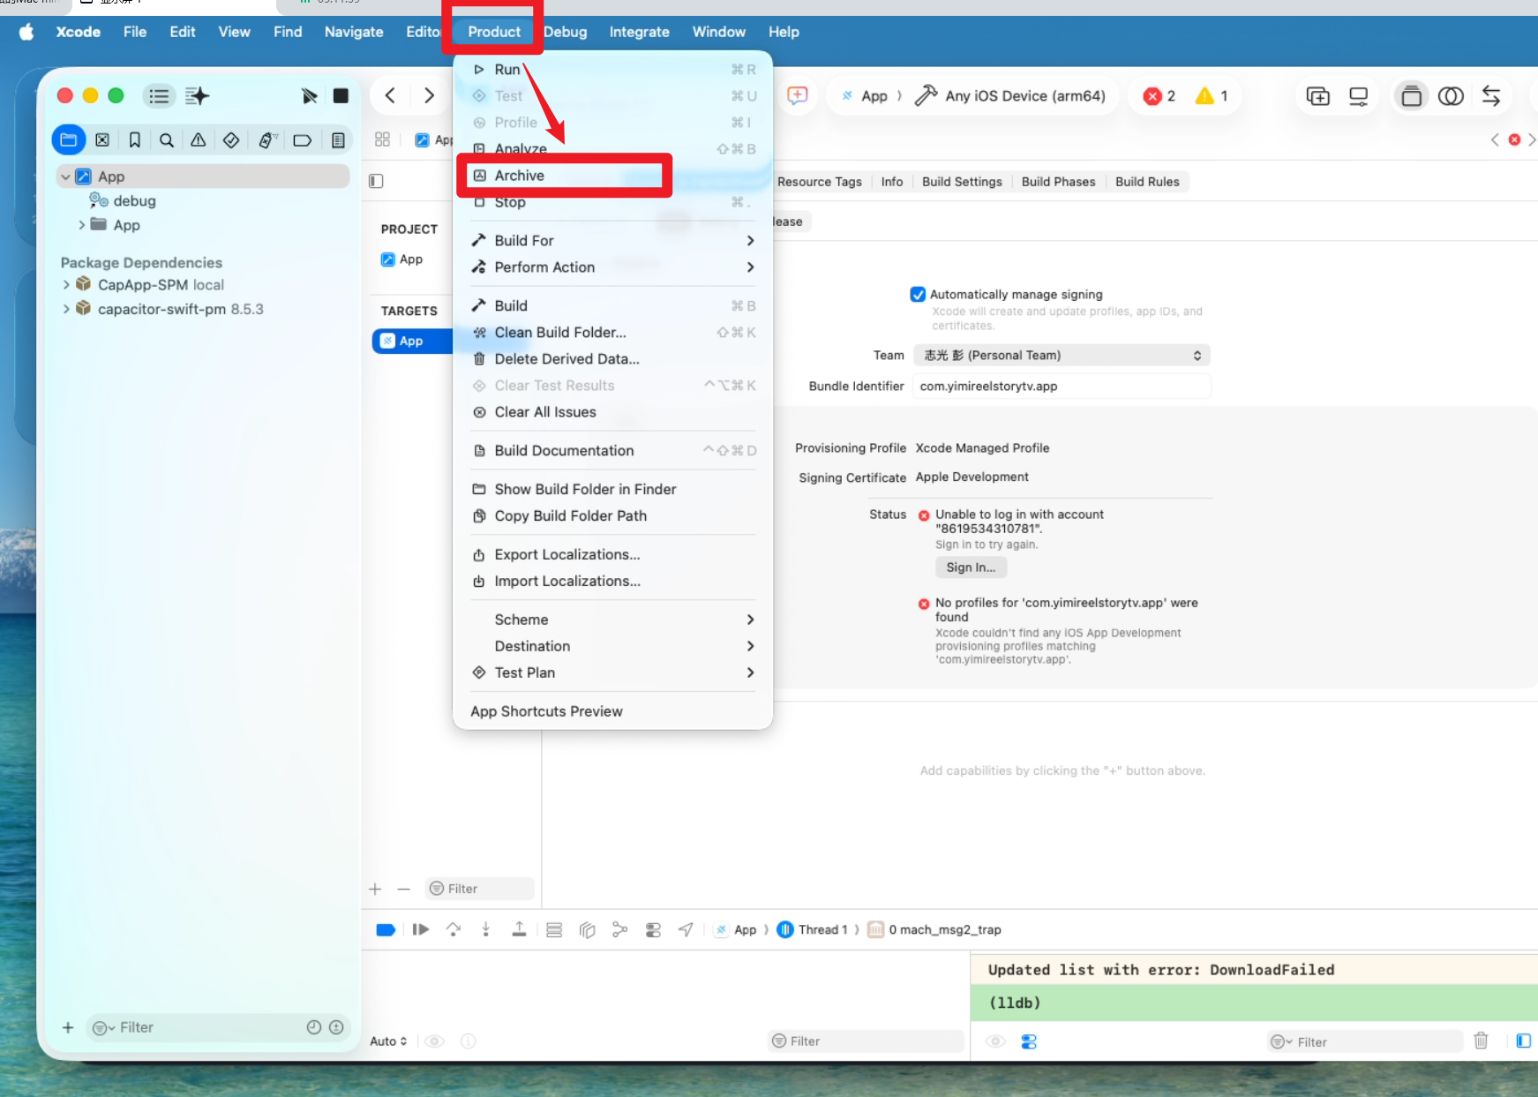This screenshot has width=1538, height=1097.
Task: Expand the App folder in navigator
Action: [82, 225]
